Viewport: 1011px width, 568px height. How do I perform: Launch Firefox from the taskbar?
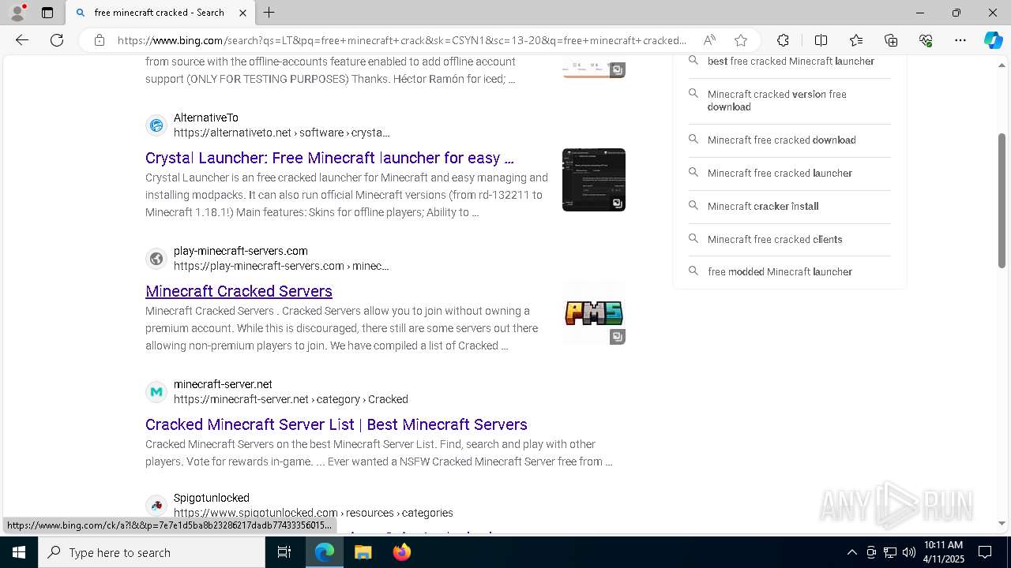402,552
